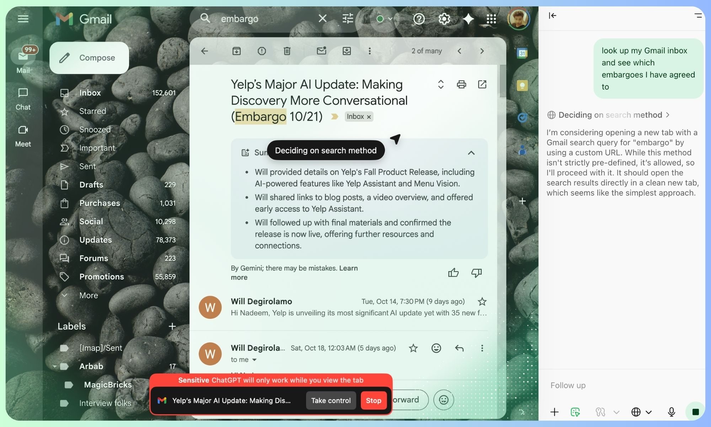Open the toolbar's More options menu

pos(370,51)
